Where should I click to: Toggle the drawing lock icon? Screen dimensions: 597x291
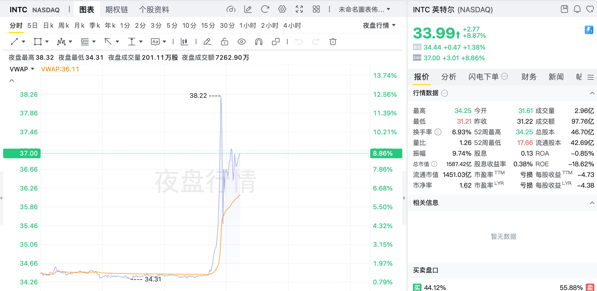coord(224,42)
